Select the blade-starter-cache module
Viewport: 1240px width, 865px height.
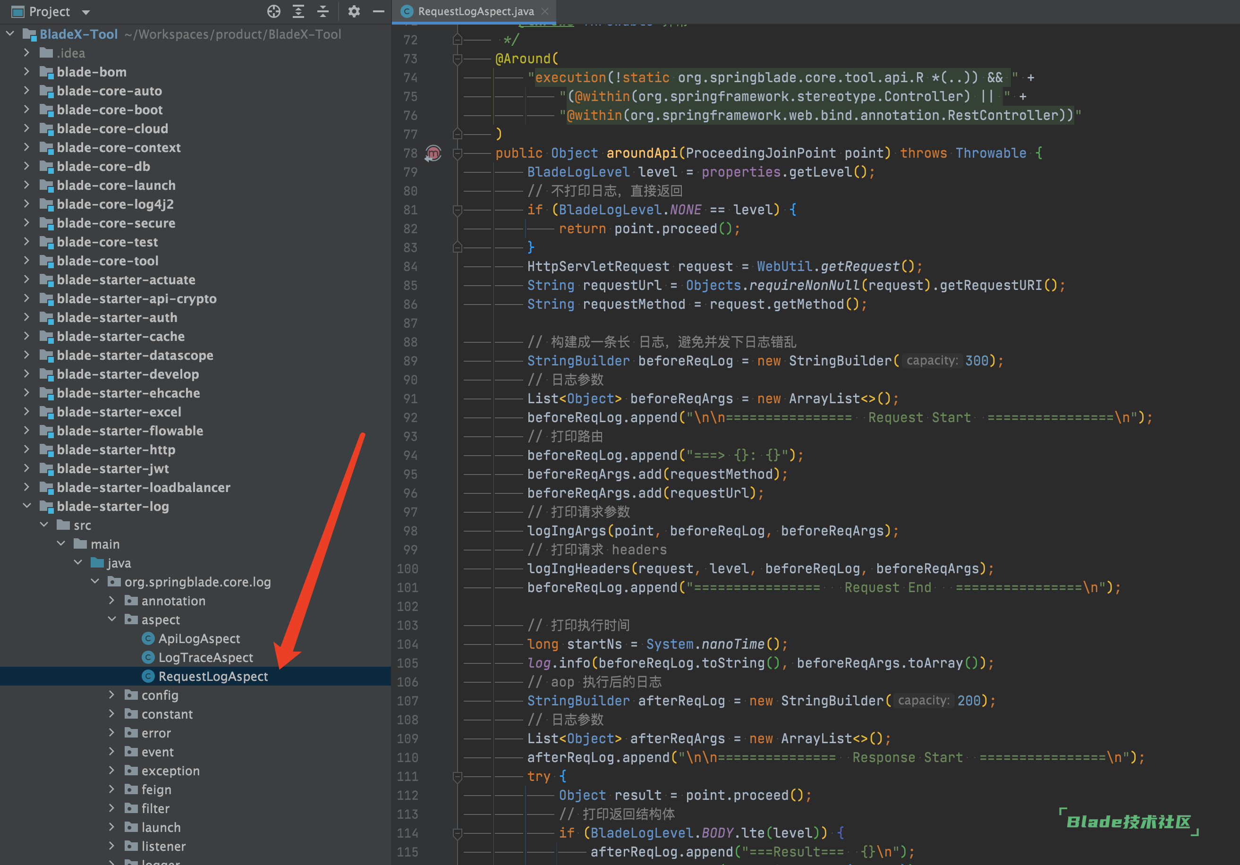tap(120, 336)
